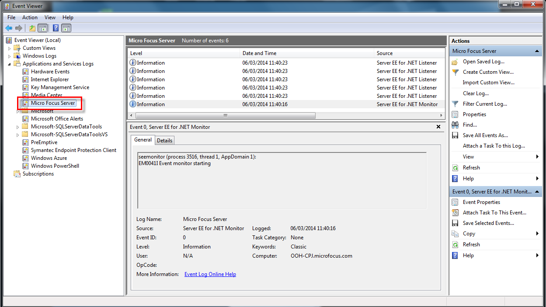Click the blue Help icon in the toolbar
This screenshot has height=307, width=546.
pyautogui.click(x=56, y=28)
